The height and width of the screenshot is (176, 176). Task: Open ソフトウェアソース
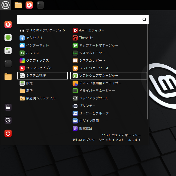coord(109,68)
